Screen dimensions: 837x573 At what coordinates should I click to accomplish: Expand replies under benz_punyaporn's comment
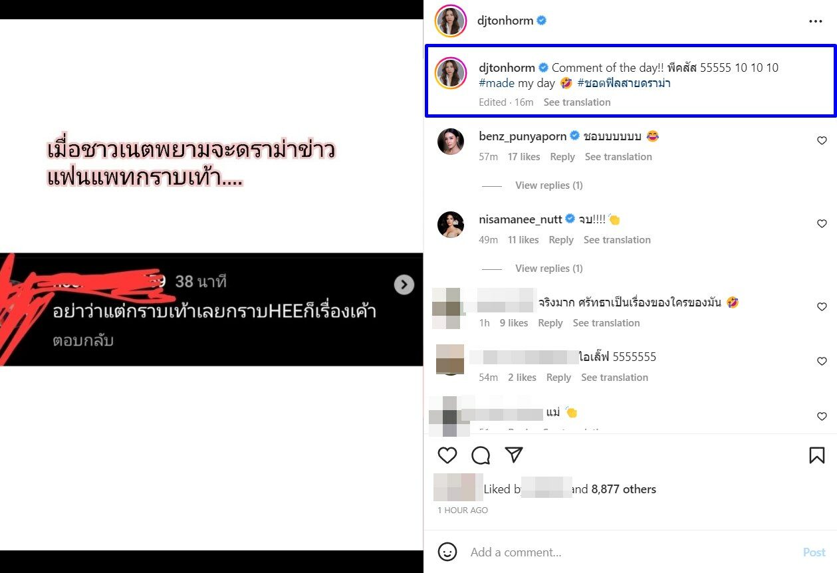pos(548,185)
